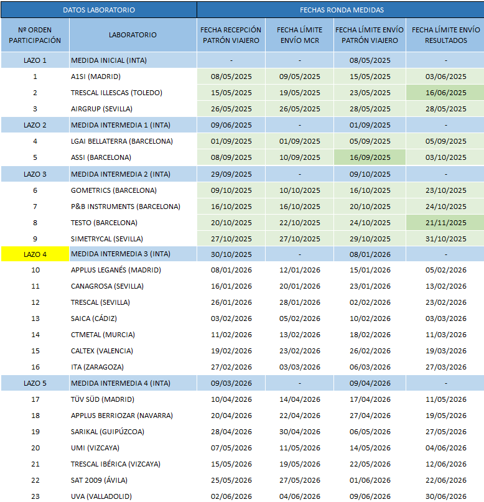The image size is (484, 502).
Task: Select the dark green 16/09/2025 cell for ASSI
Action: 370,157
